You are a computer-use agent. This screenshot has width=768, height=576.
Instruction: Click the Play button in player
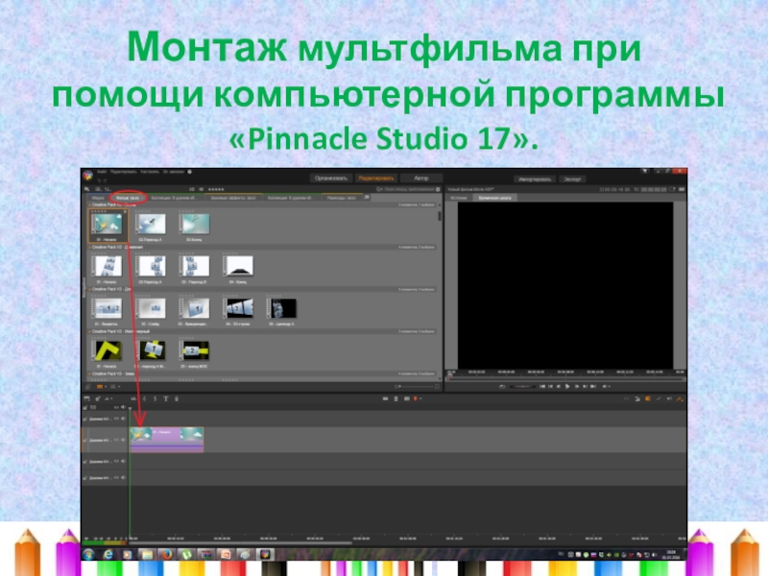pyautogui.click(x=567, y=387)
